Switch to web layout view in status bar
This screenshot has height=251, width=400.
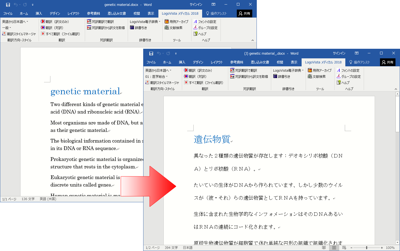(344, 248)
